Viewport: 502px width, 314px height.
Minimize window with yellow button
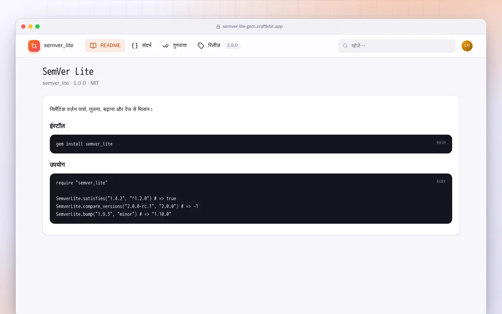pyautogui.click(x=31, y=27)
